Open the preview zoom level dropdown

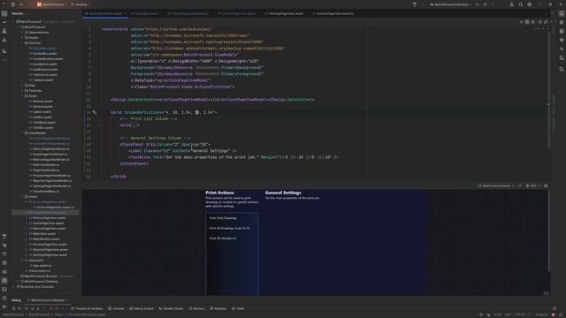(x=532, y=185)
